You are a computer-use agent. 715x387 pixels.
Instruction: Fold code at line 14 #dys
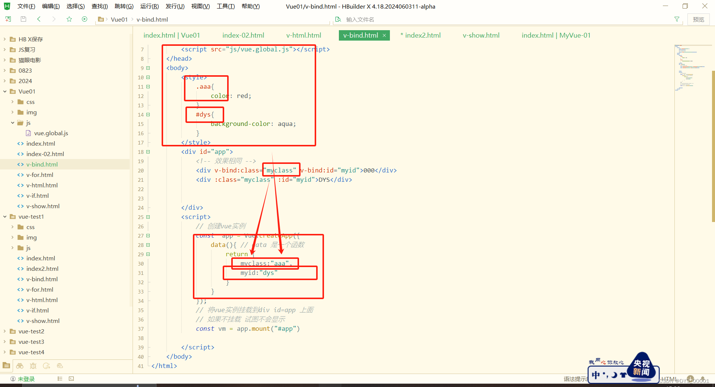(x=148, y=114)
